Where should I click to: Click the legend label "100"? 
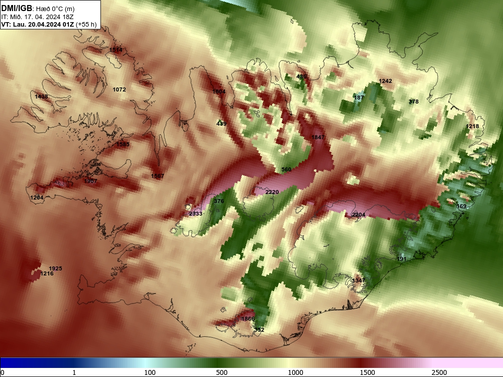pyautogui.click(x=150, y=372)
